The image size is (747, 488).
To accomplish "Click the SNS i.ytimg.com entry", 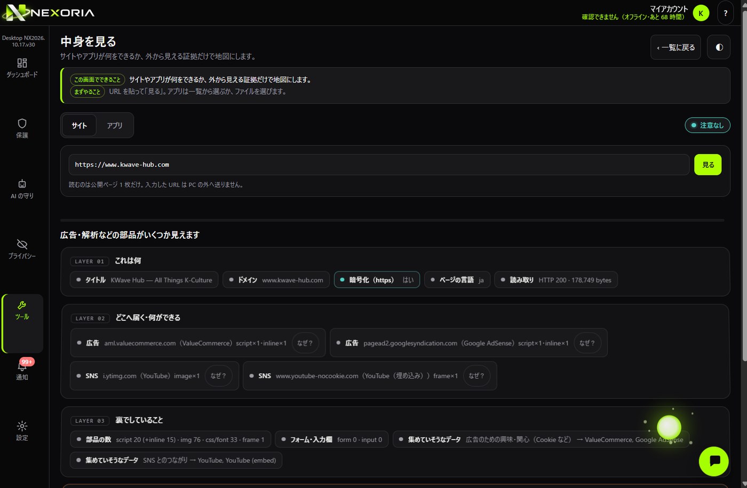I will coord(154,376).
